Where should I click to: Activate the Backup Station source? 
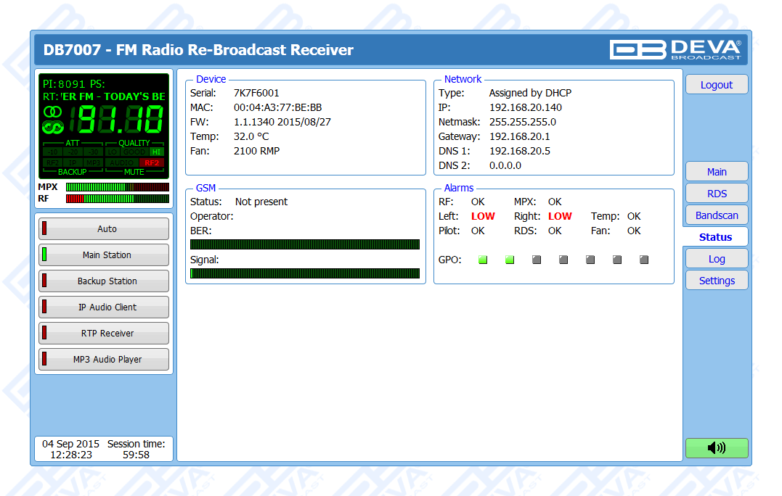[104, 281]
